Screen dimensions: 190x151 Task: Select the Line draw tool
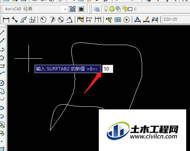click(x=2, y=33)
